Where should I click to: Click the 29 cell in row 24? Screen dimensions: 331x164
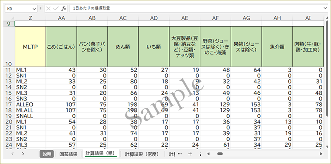pos(277,145)
